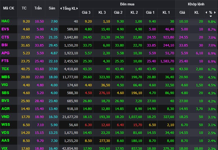Open stock symbol BVS

(5, 101)
